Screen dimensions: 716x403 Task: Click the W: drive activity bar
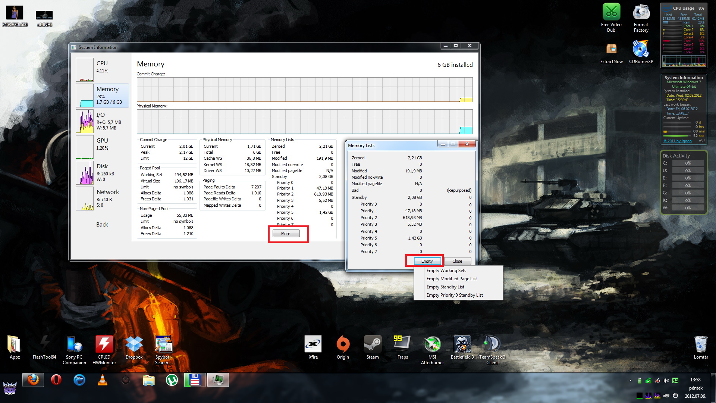[688, 208]
